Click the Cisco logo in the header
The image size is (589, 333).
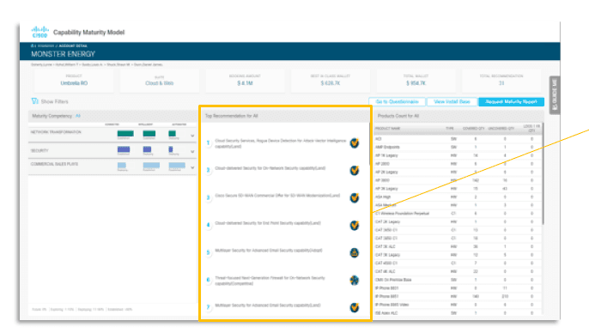click(39, 32)
